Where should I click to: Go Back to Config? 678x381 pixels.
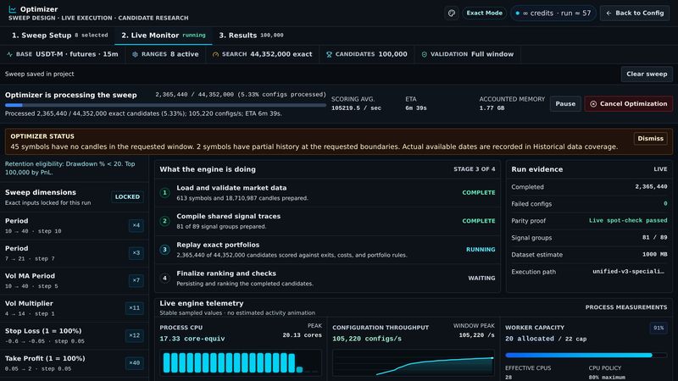pyautogui.click(x=635, y=13)
